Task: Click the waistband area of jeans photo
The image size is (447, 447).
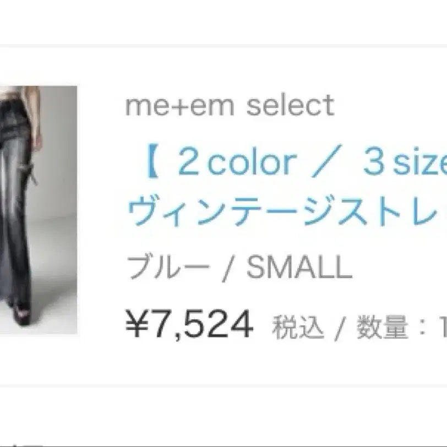Action: (17, 111)
